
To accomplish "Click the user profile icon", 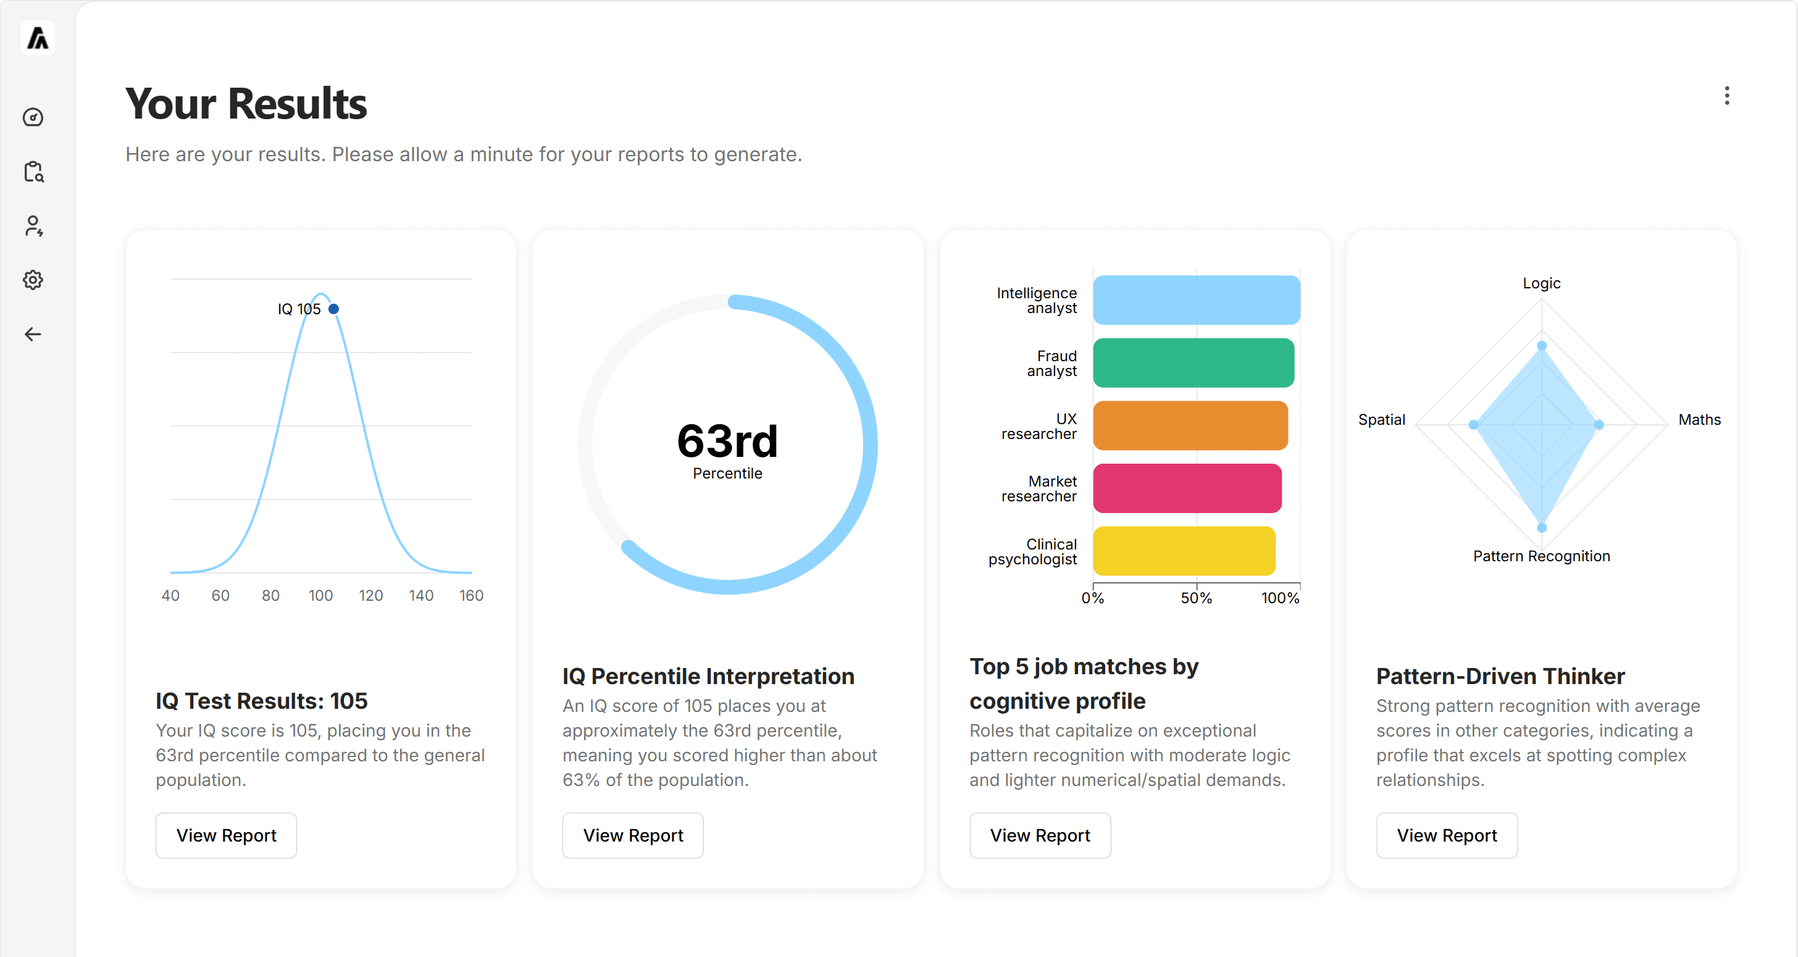I will 33,226.
